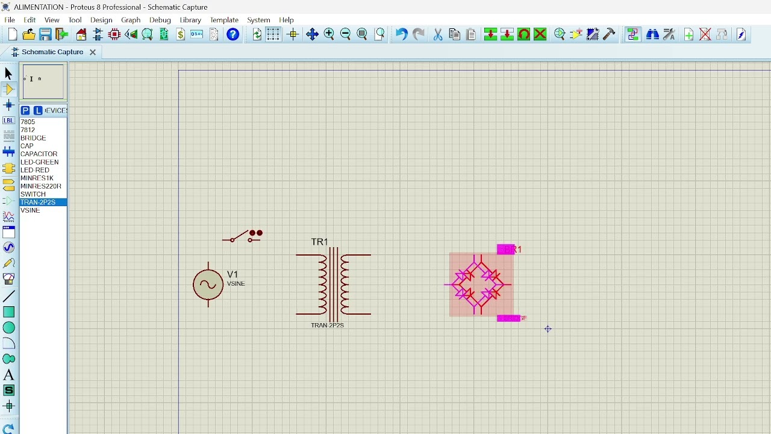The height and width of the screenshot is (434, 771).
Task: Choose the Terminals mode tool
Action: tap(8, 184)
